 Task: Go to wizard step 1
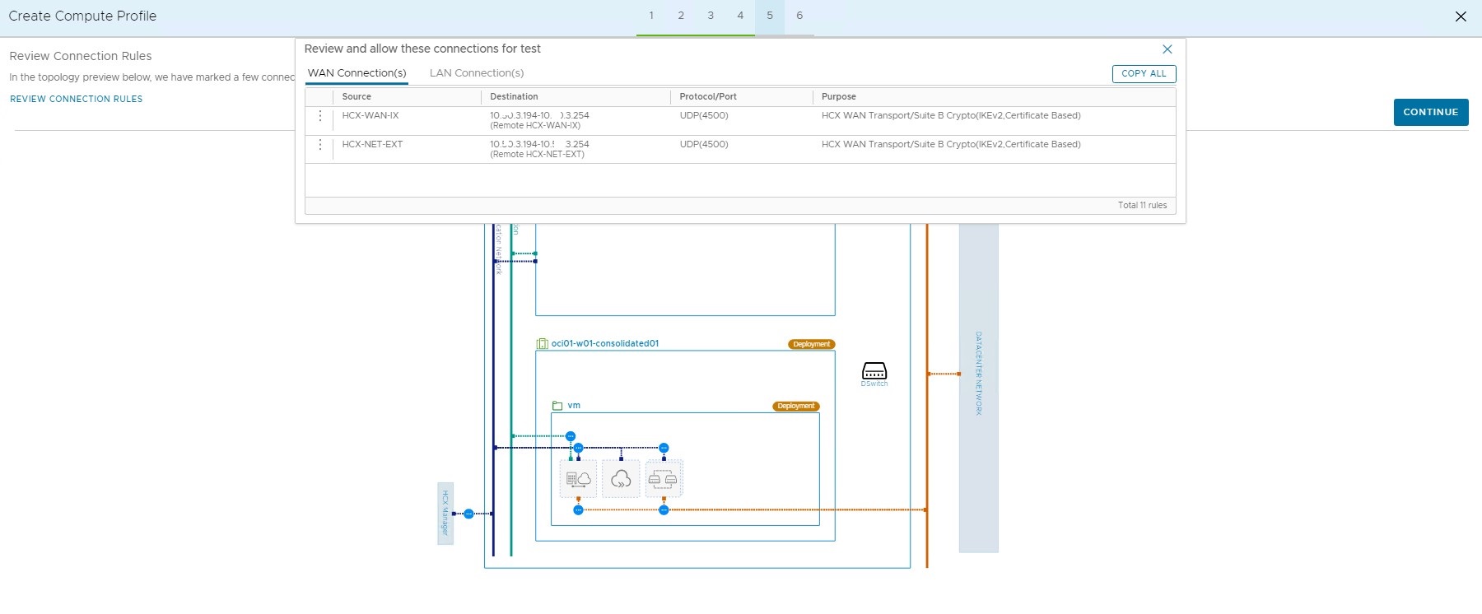coord(651,16)
